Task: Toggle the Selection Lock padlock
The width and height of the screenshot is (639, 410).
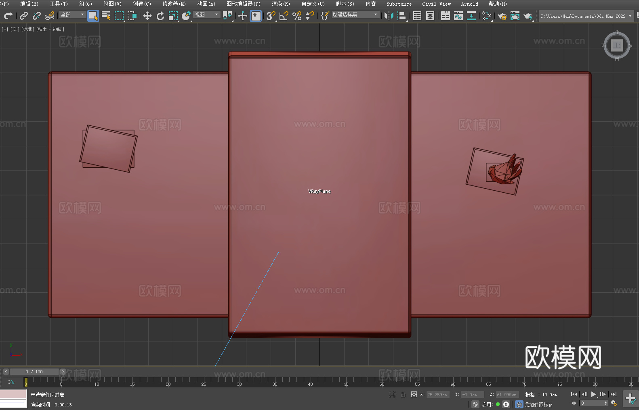Action: (x=403, y=394)
